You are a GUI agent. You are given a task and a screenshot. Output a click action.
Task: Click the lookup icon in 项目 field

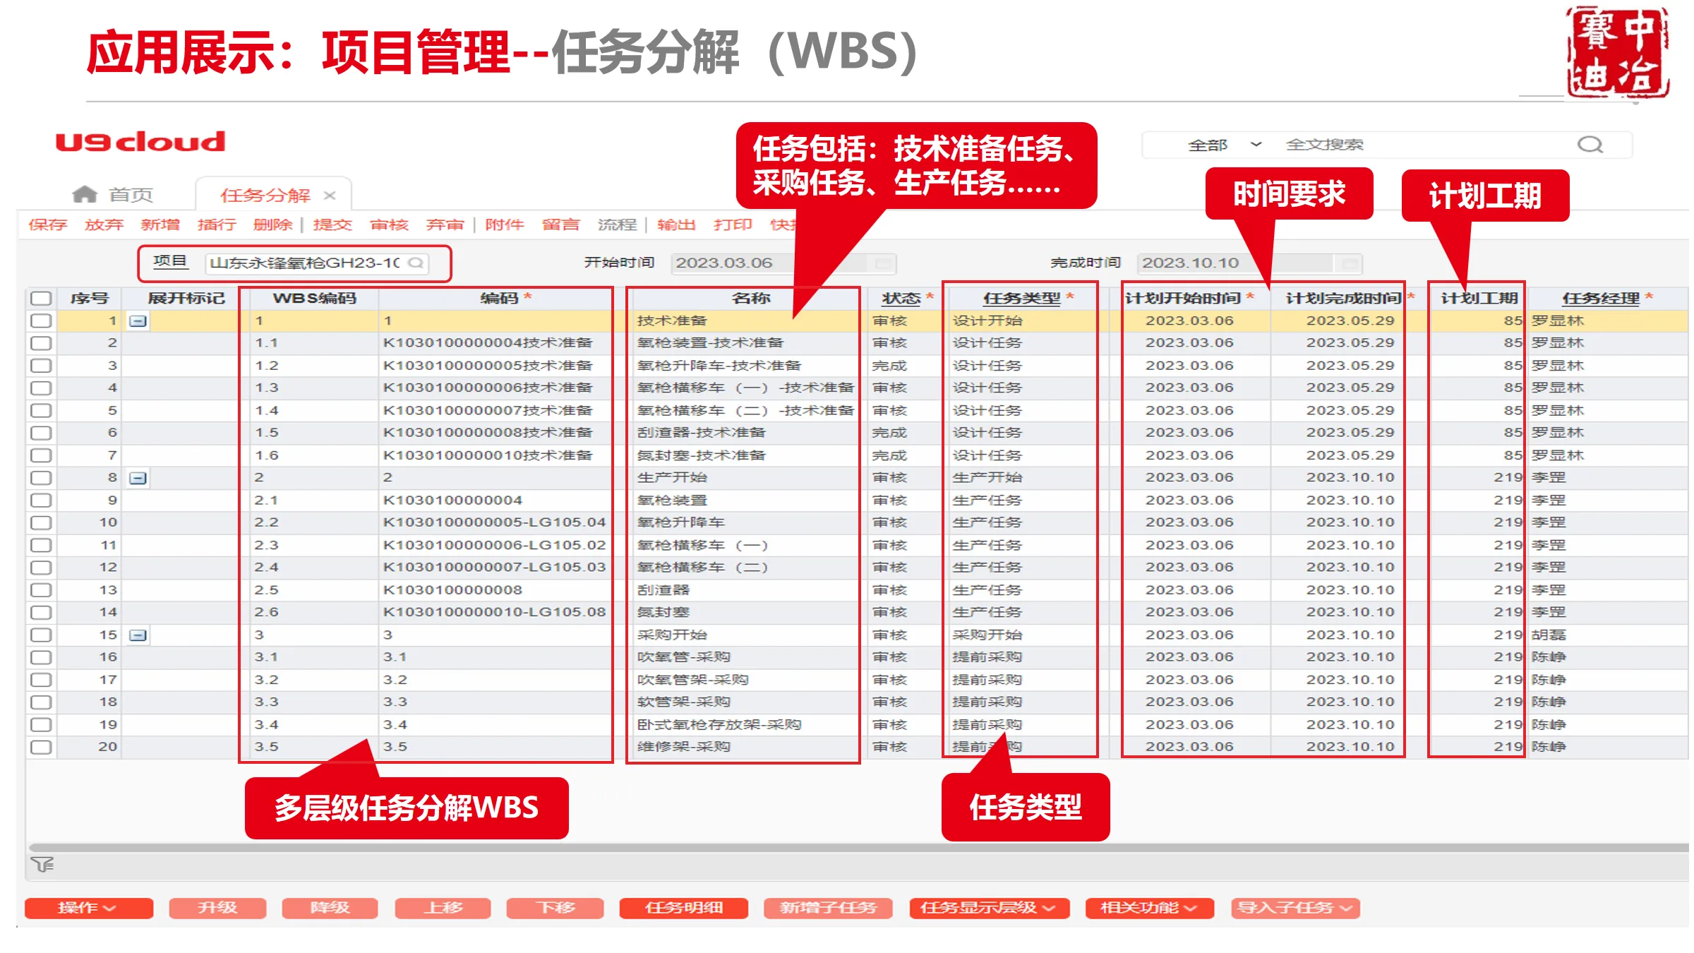coord(416,263)
